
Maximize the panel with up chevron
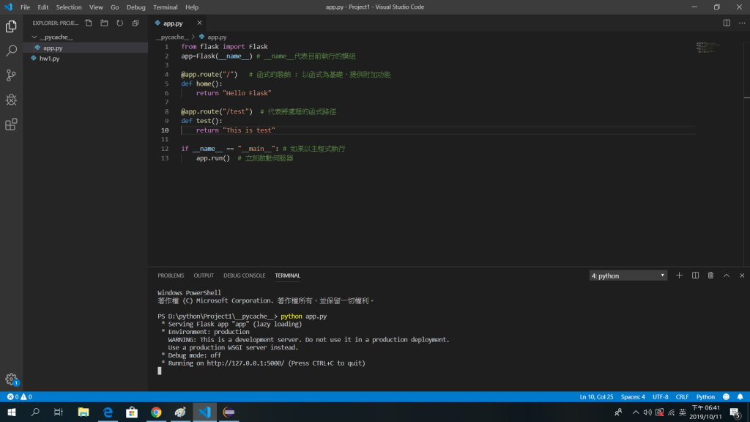coord(726,275)
